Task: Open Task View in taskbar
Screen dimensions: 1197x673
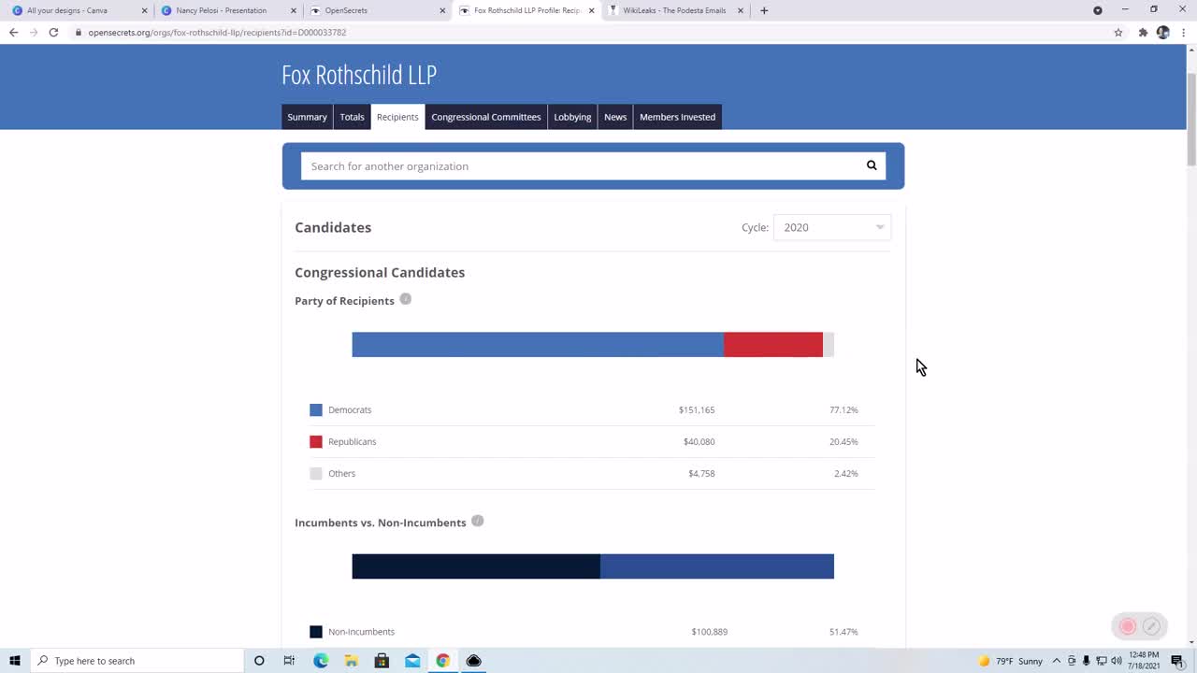Action: pyautogui.click(x=289, y=661)
